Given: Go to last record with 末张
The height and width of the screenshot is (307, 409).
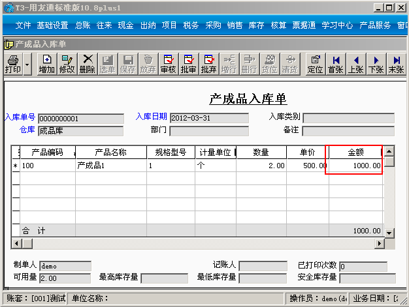Looking at the screenshot, I should tap(397, 64).
